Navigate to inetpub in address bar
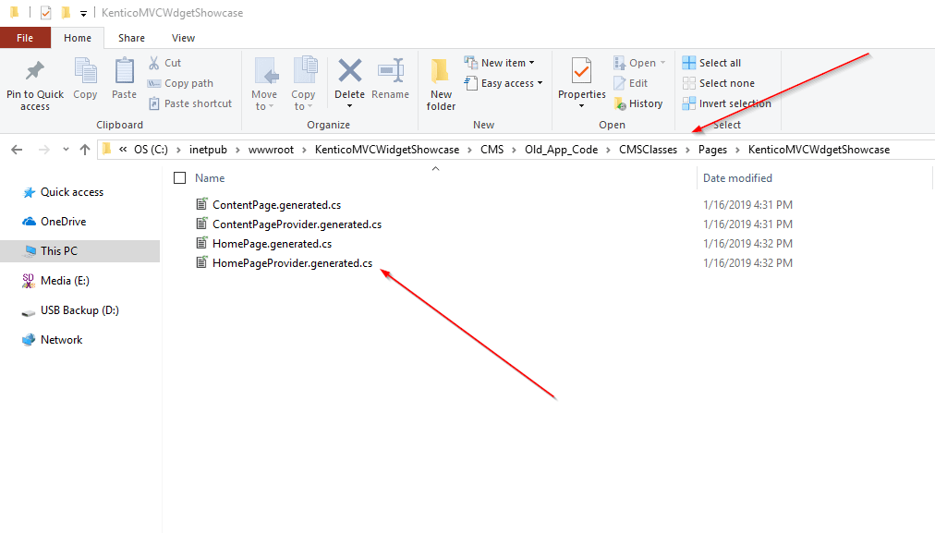Image resolution: width=935 pixels, height=533 pixels. 208,150
